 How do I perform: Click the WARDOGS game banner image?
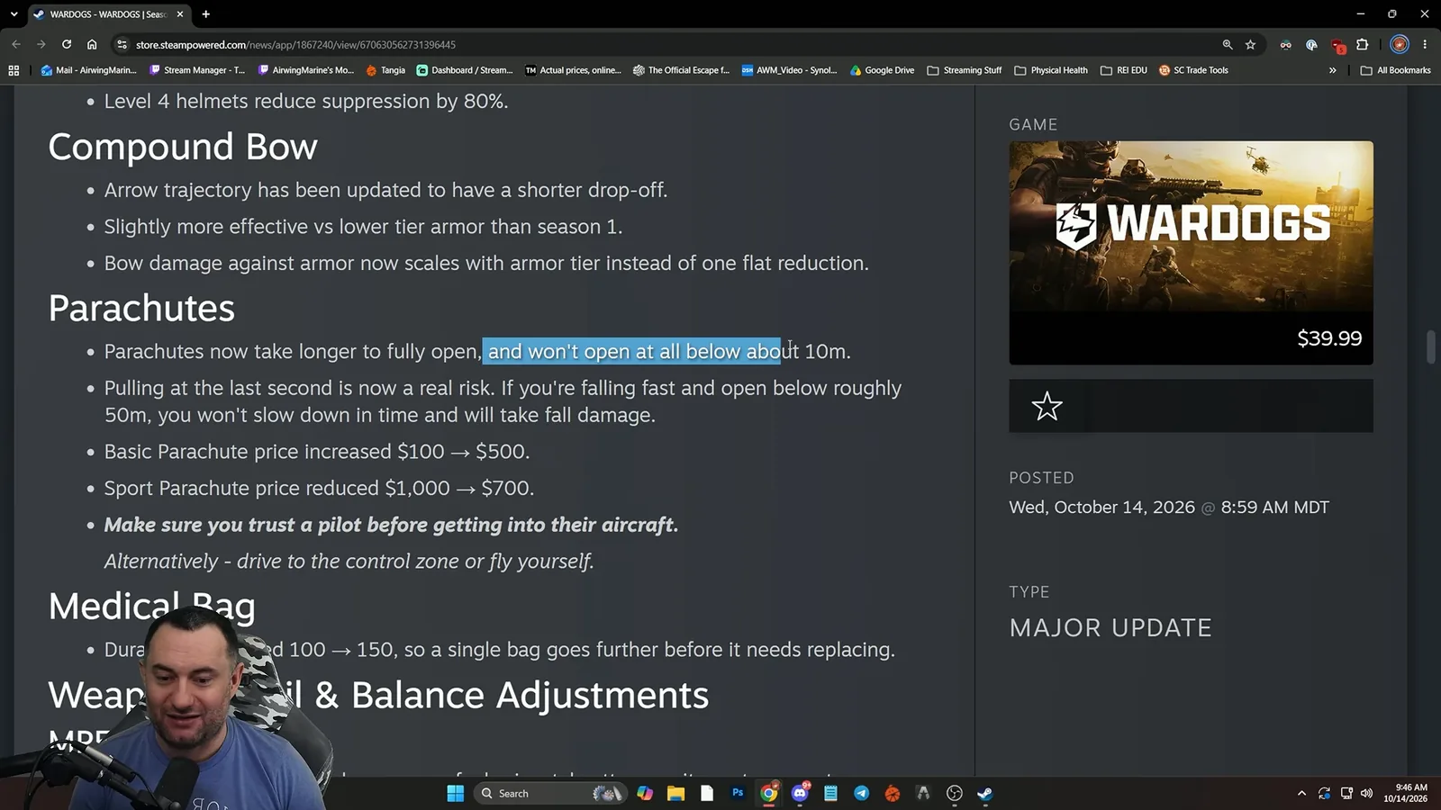(1191, 226)
